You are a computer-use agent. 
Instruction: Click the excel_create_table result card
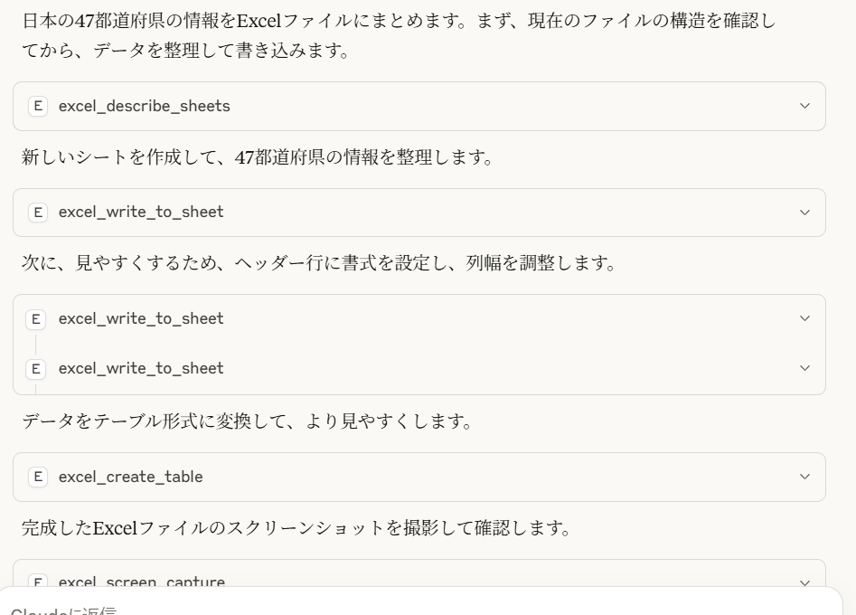tap(421, 477)
